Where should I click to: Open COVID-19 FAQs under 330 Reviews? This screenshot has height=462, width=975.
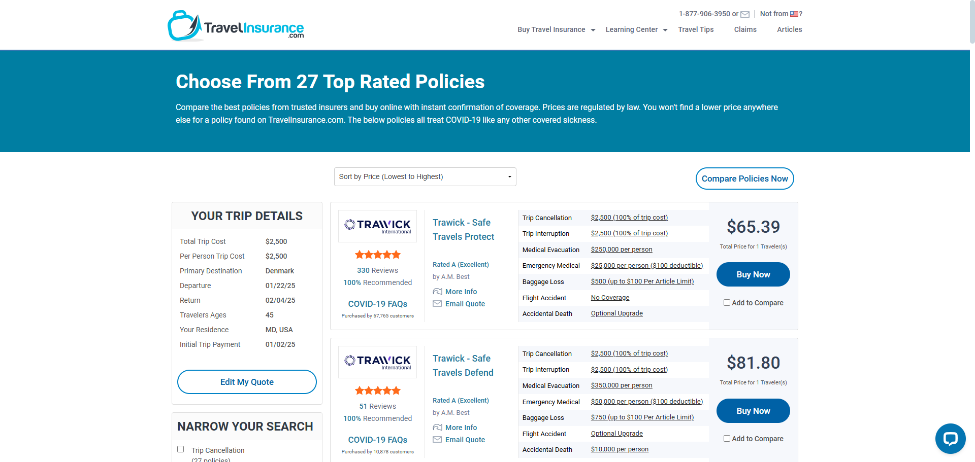point(377,304)
